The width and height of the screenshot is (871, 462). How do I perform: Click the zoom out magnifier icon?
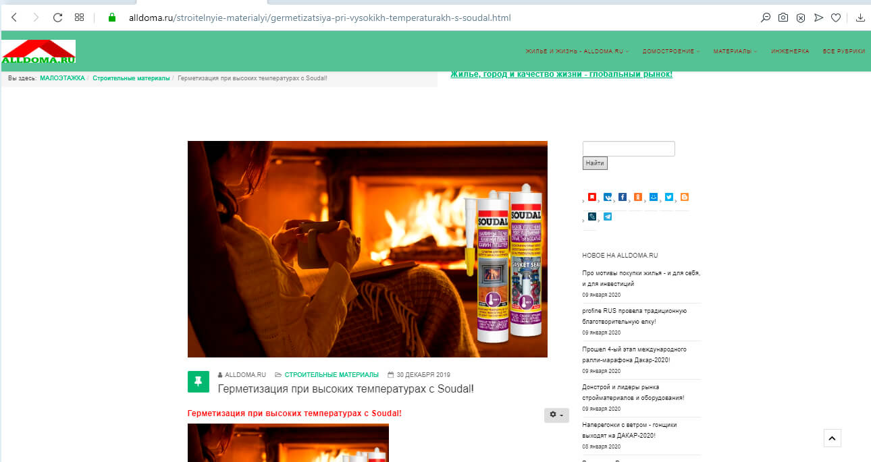[766, 18]
